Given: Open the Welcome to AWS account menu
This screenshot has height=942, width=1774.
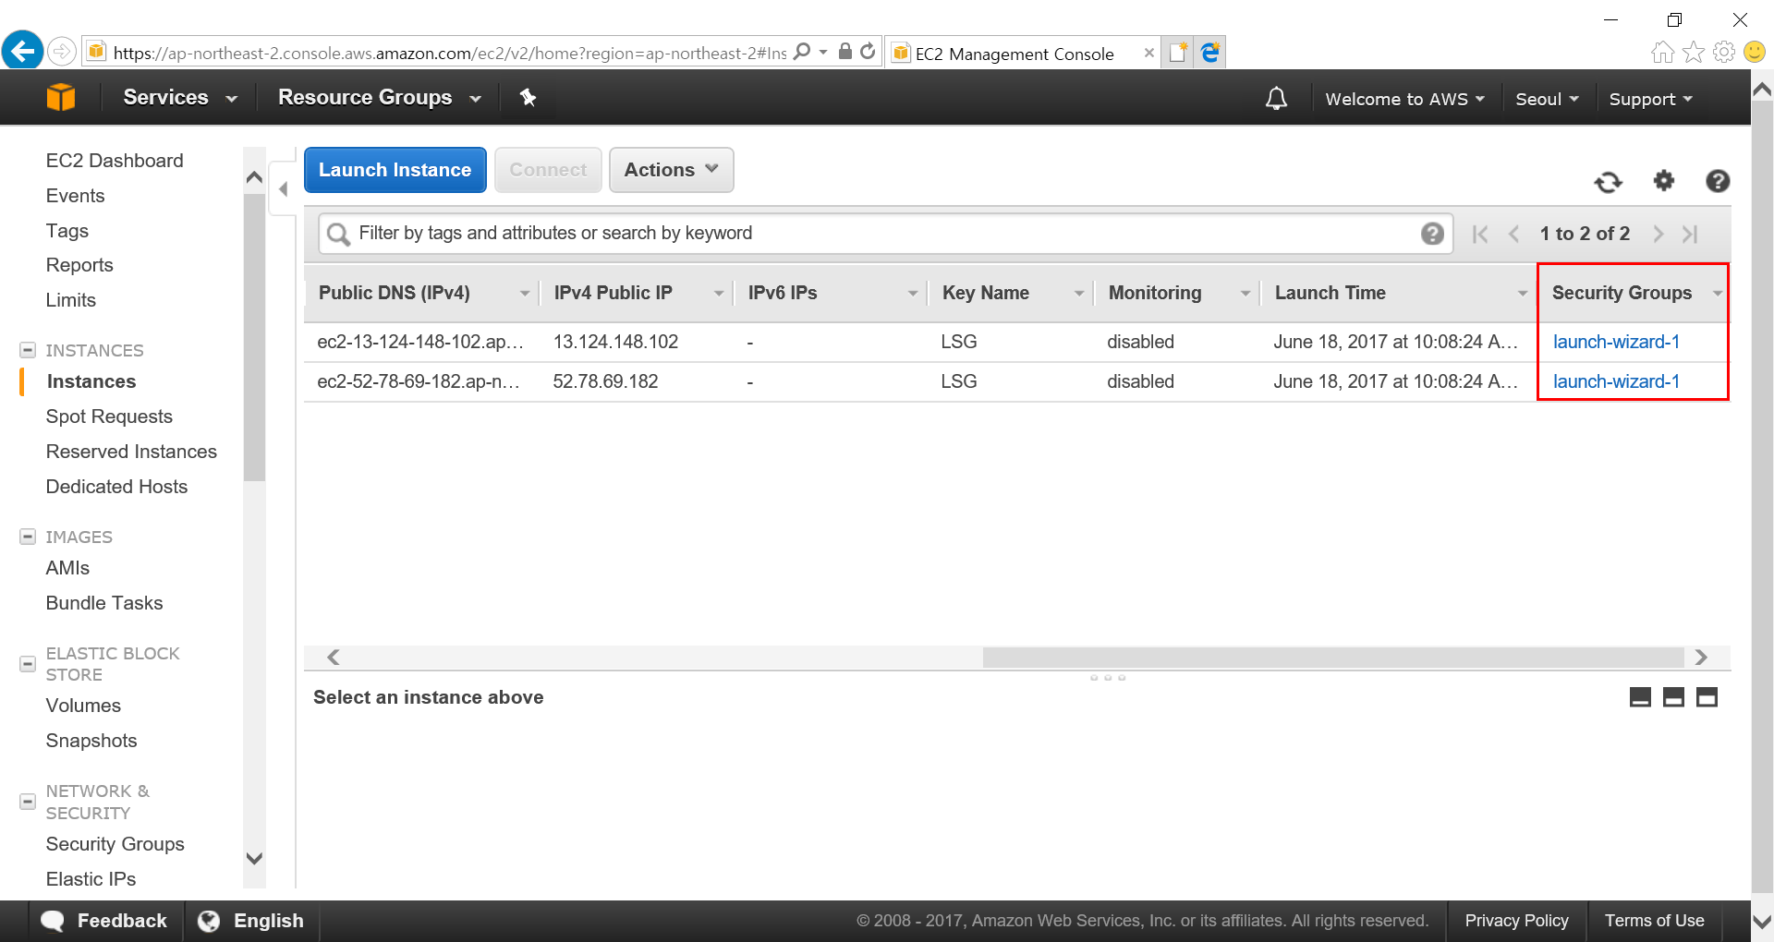Looking at the screenshot, I should pos(1404,99).
